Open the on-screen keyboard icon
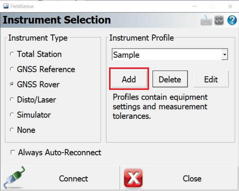This screenshot has width=239, height=191. (x=206, y=20)
